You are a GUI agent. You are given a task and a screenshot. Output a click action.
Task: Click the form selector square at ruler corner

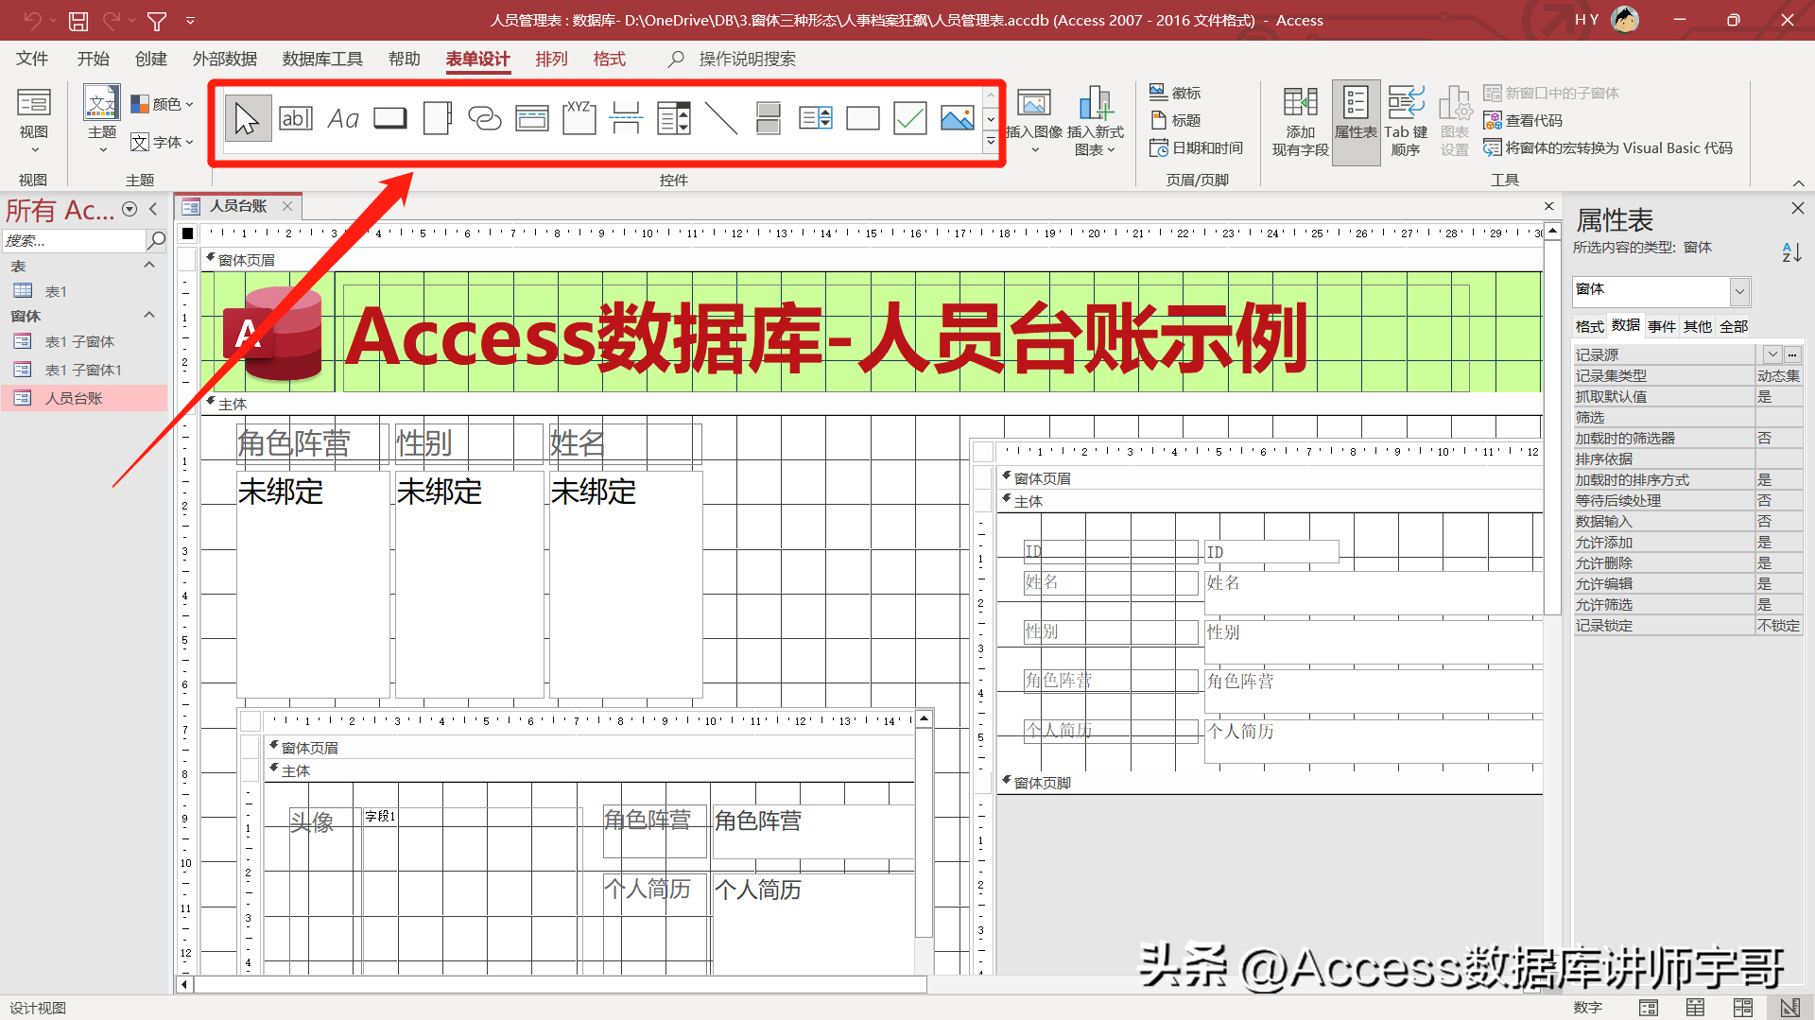point(187,233)
